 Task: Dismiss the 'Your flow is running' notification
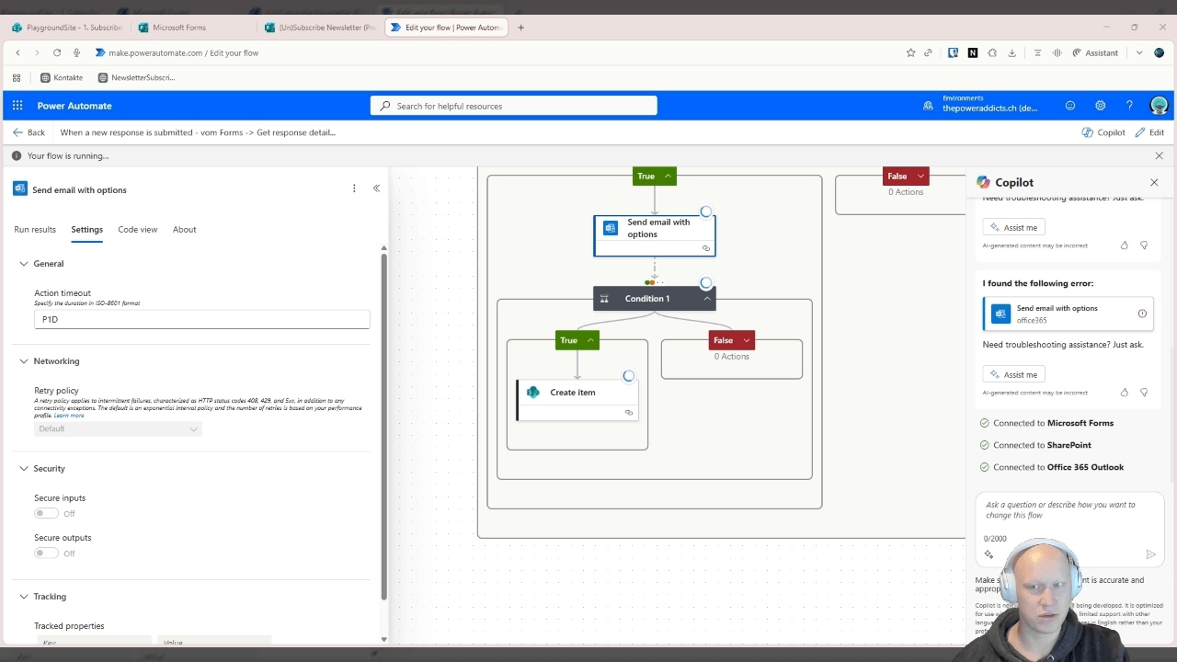click(1159, 155)
